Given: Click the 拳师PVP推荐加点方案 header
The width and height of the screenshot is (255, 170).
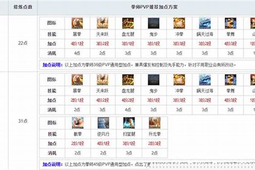Looking at the screenshot, I should pyautogui.click(x=154, y=7).
